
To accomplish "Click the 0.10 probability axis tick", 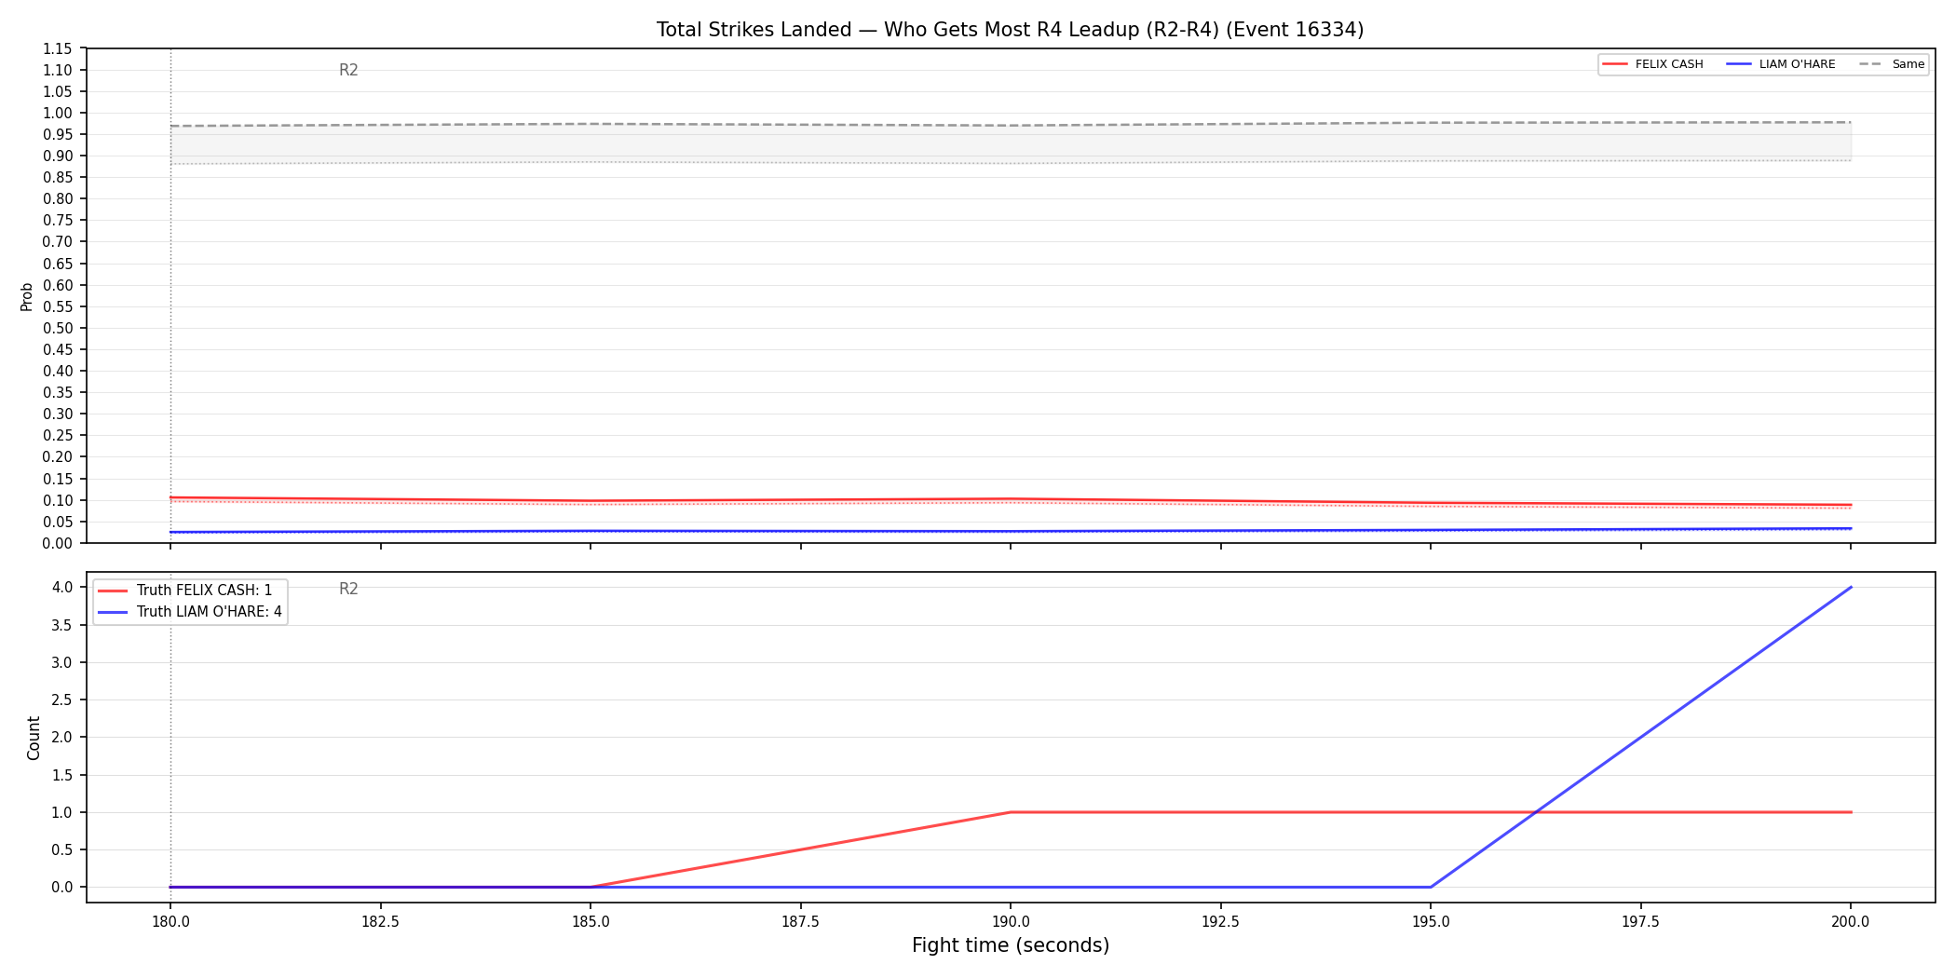I will coord(58,500).
